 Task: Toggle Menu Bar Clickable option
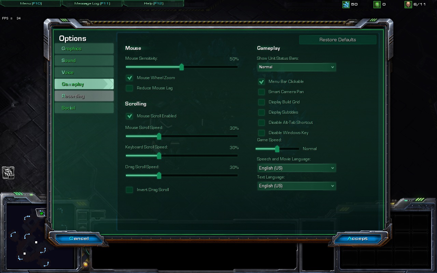pyautogui.click(x=261, y=82)
